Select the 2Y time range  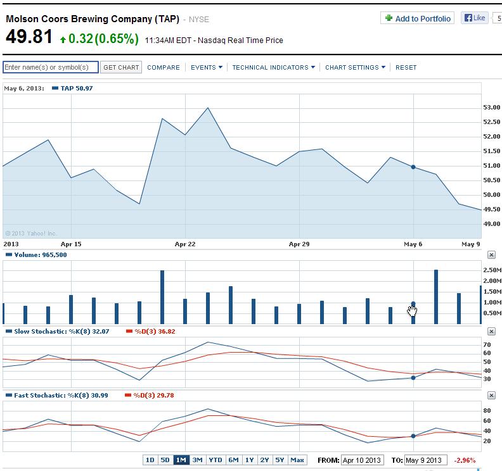265,460
